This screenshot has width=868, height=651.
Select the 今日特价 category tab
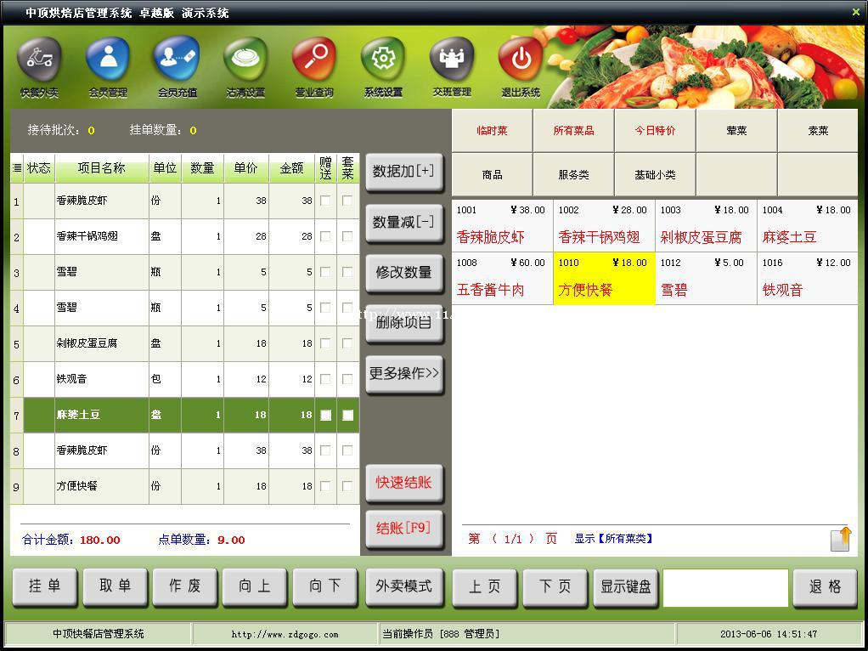coord(655,131)
